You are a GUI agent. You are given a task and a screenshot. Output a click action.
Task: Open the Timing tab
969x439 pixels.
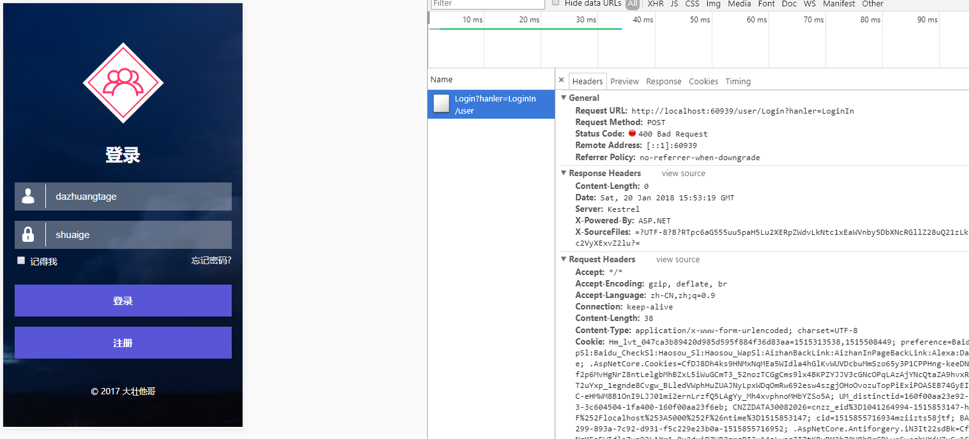point(738,81)
